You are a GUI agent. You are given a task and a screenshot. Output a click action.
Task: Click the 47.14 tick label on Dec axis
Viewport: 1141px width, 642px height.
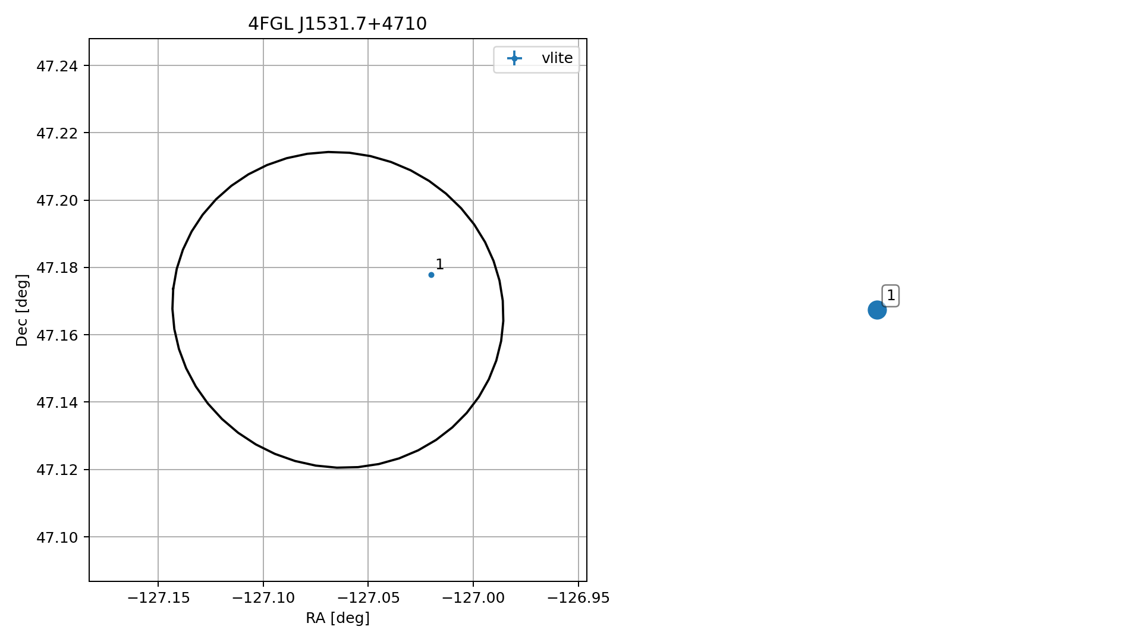pyautogui.click(x=57, y=402)
